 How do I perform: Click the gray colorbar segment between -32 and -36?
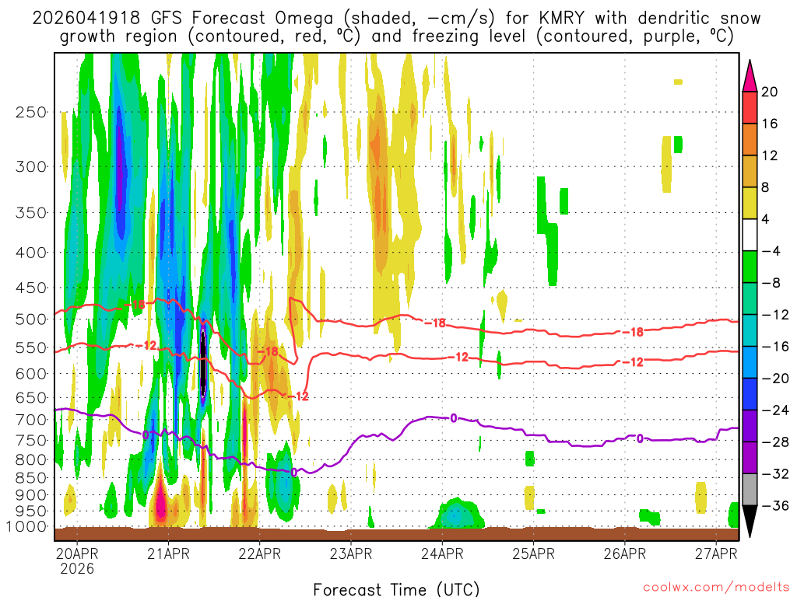750,490
